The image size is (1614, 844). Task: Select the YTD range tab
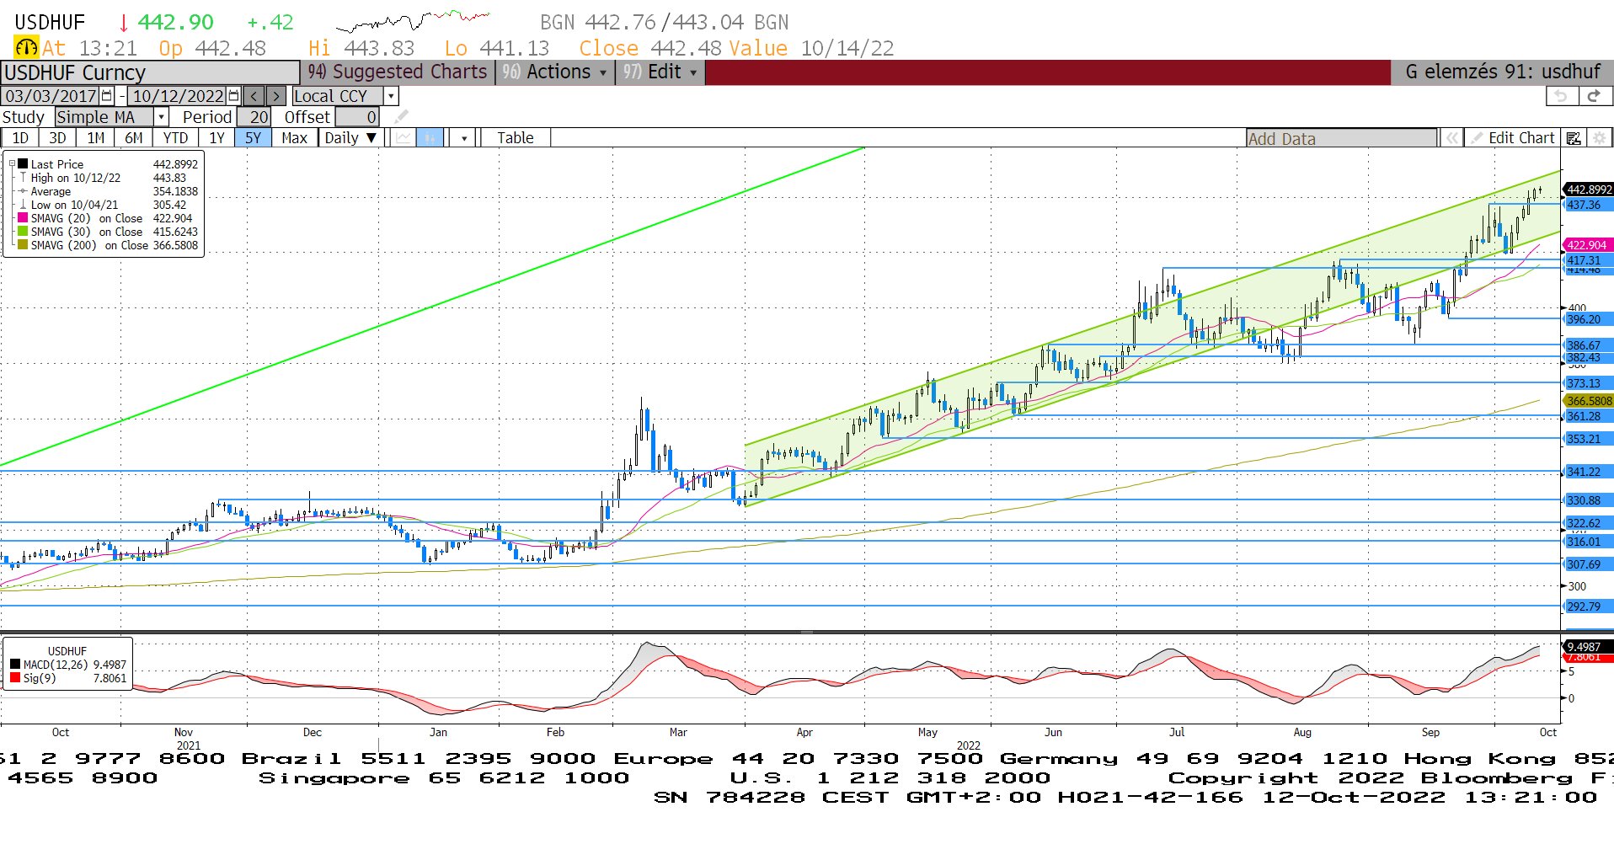pyautogui.click(x=175, y=138)
